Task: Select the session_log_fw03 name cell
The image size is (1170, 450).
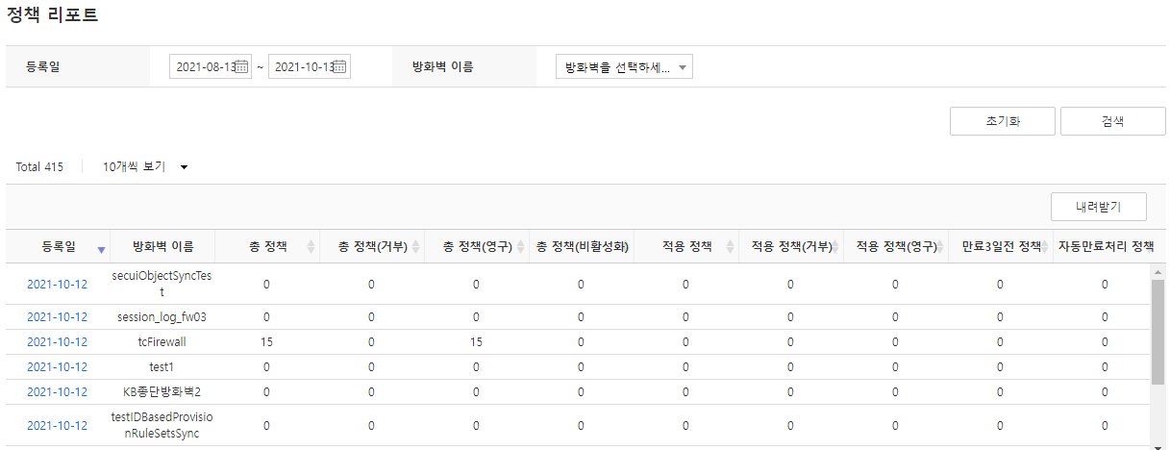Action: pos(162,317)
